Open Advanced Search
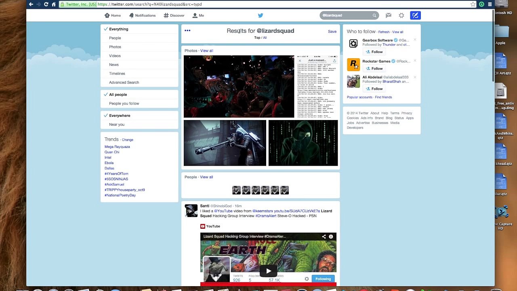Screen dimensions: 517x291 [x=124, y=82]
